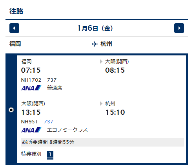The height and width of the screenshot is (167, 195).
Task: Click flight number NH951
Action: pos(29,122)
